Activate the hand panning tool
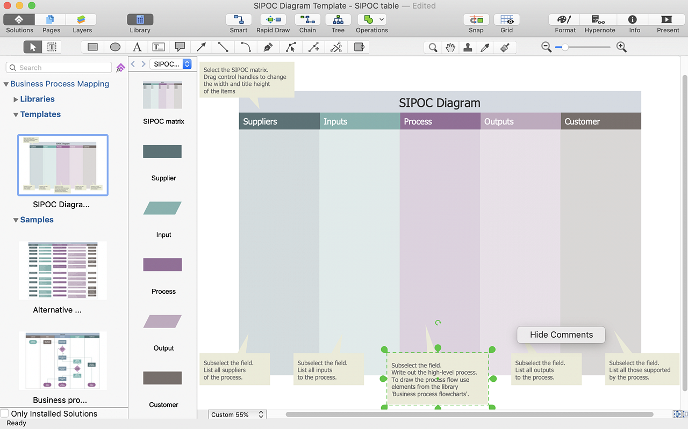 pos(450,47)
